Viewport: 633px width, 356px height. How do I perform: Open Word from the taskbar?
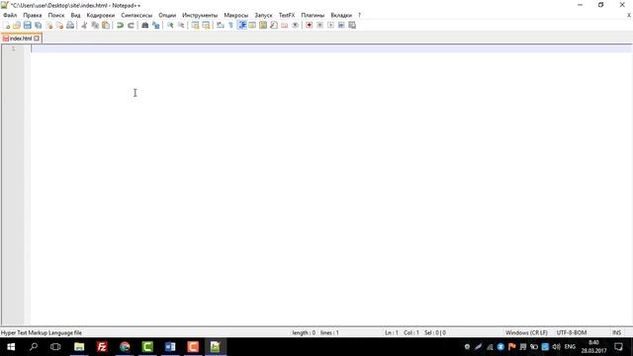[170, 347]
